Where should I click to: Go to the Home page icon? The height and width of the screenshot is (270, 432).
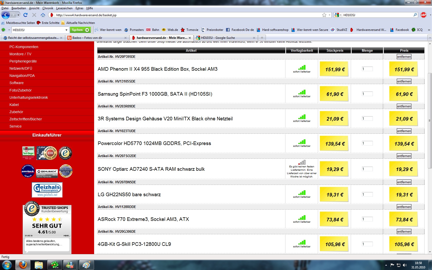[43, 15]
